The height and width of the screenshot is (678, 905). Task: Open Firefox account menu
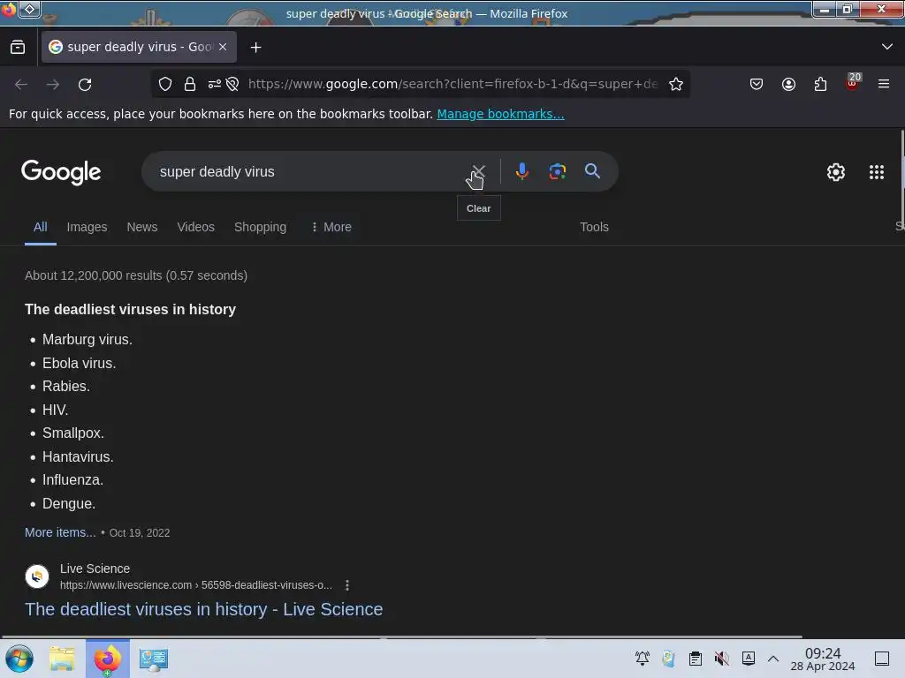click(x=788, y=84)
